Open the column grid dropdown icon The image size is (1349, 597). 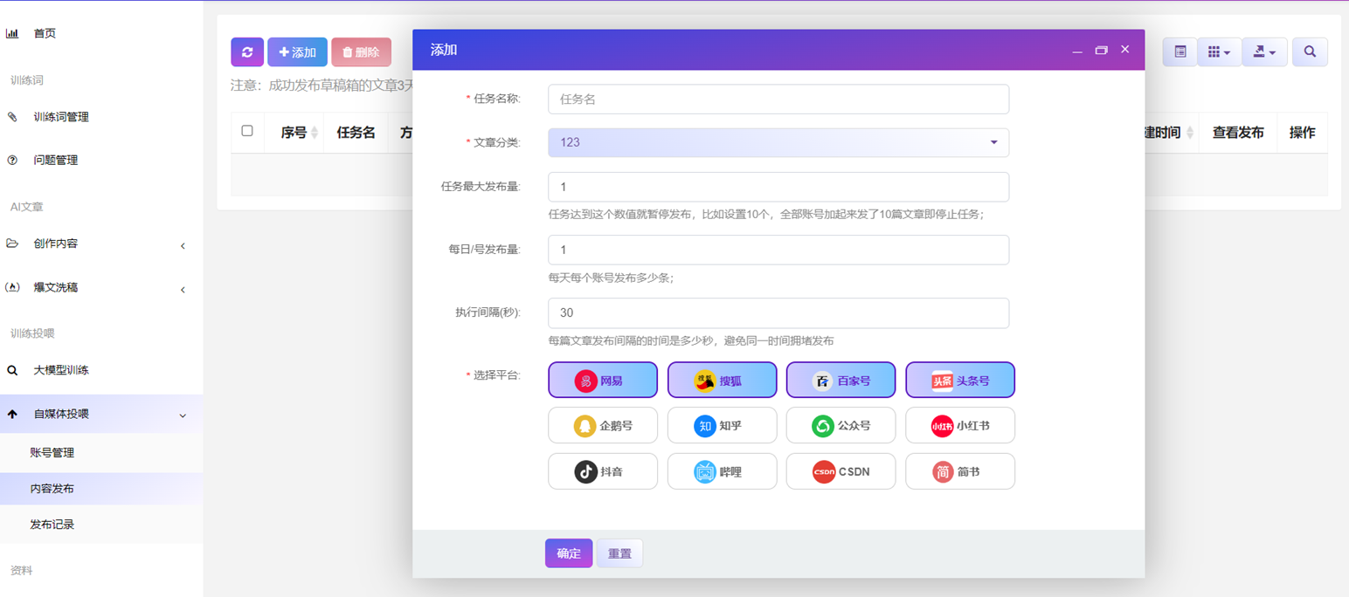[1219, 52]
